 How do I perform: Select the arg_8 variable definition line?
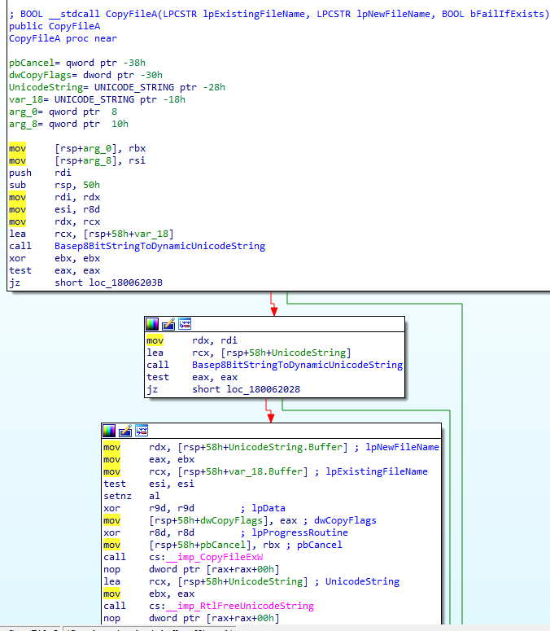(68, 124)
